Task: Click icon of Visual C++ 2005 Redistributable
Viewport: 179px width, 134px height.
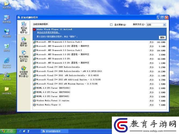Action: [34, 67]
